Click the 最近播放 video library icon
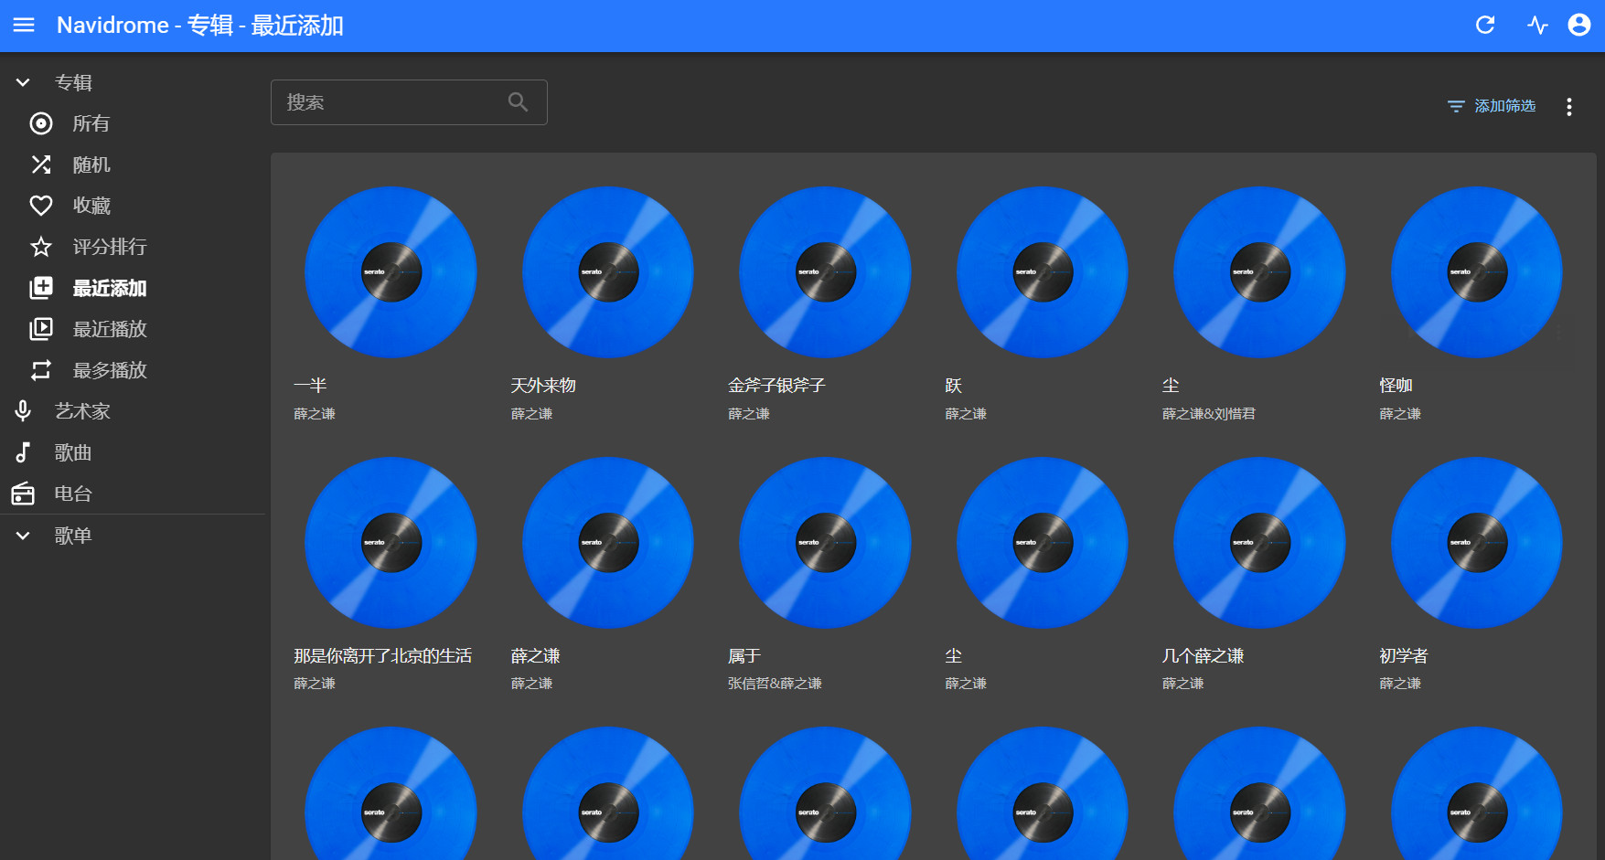 [41, 329]
